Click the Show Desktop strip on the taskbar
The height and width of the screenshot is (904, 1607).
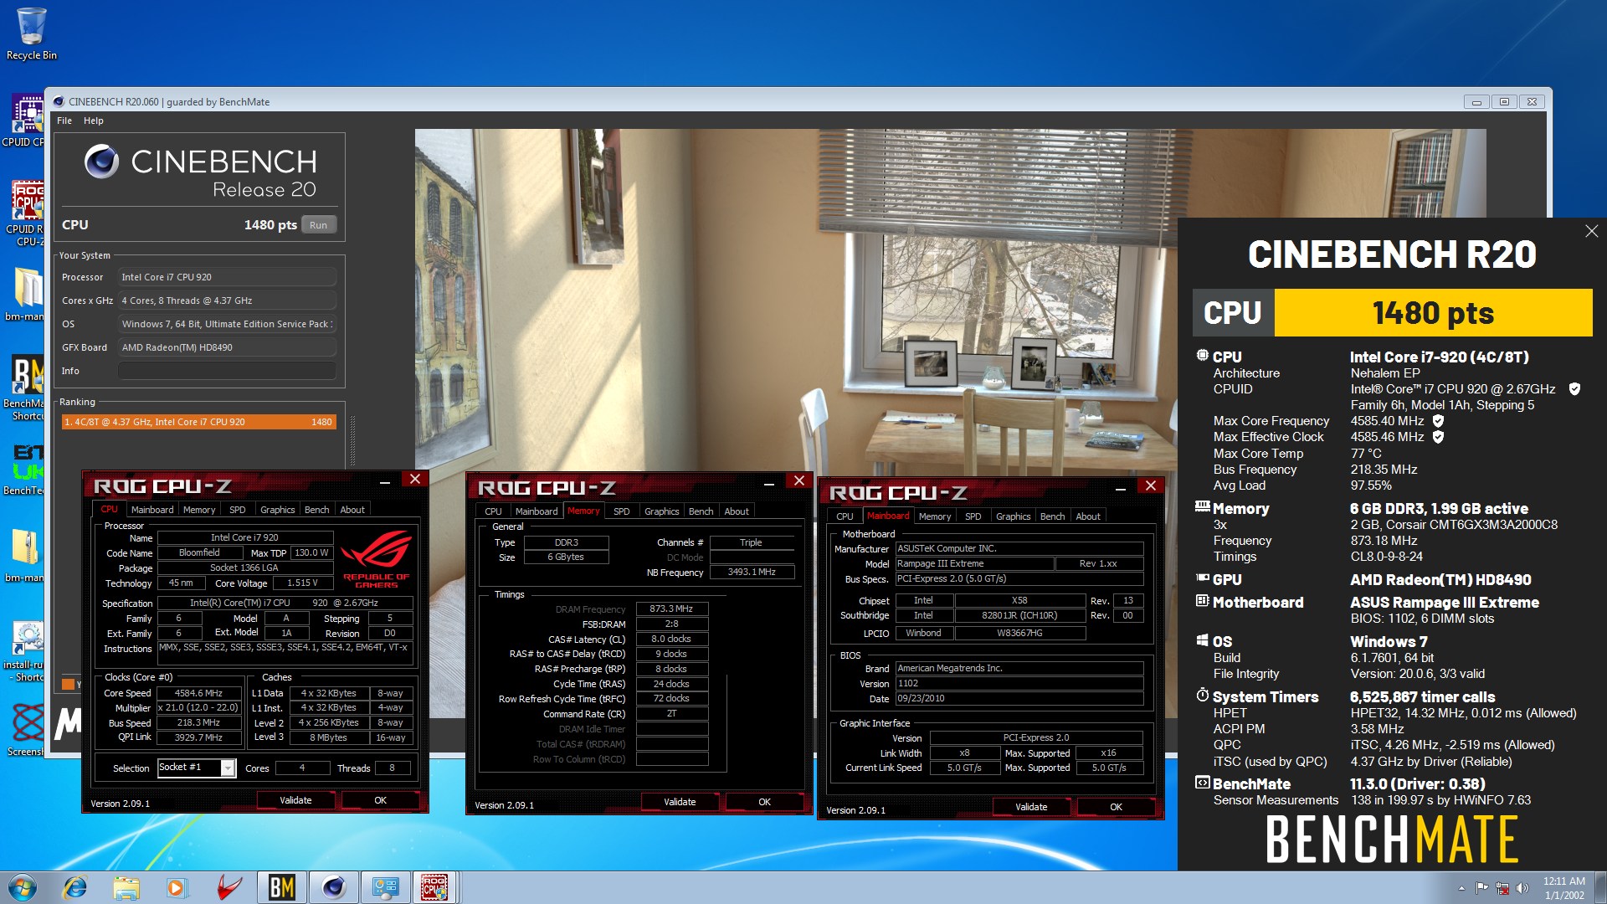point(1600,887)
